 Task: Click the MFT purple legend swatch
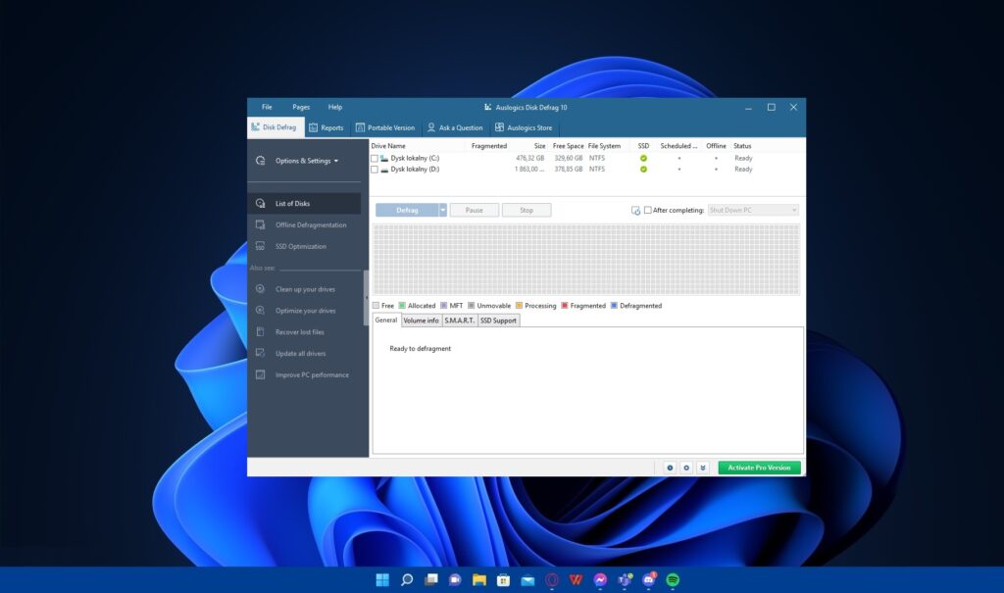444,306
